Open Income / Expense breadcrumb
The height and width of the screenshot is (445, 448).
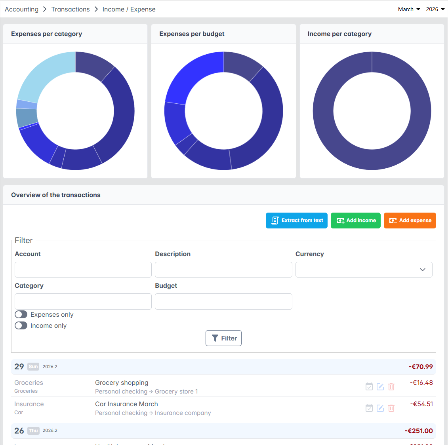click(x=129, y=9)
